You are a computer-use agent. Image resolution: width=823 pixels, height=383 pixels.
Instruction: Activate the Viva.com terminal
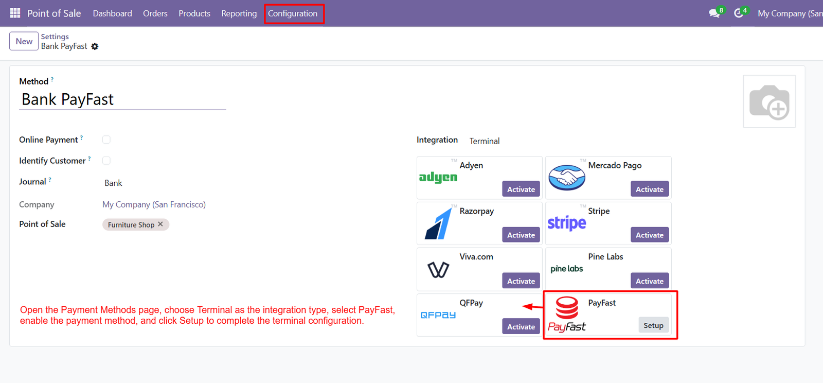(521, 281)
